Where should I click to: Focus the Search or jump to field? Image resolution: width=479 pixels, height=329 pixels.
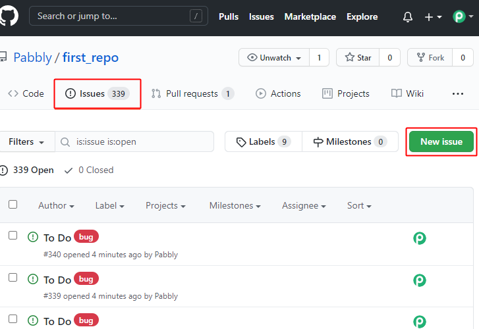119,16
